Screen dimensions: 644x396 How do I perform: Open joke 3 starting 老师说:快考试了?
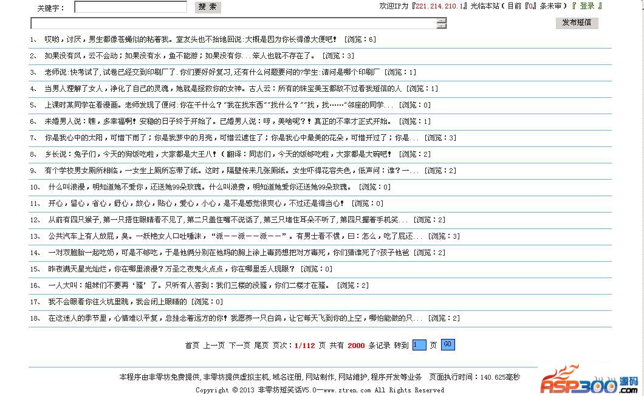[212, 72]
